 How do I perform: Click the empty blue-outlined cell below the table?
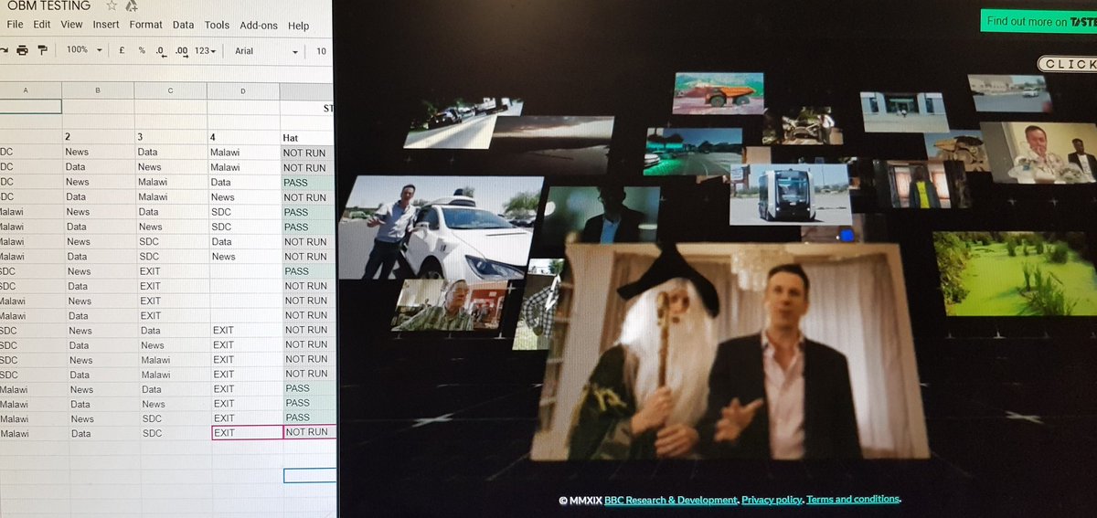309,475
